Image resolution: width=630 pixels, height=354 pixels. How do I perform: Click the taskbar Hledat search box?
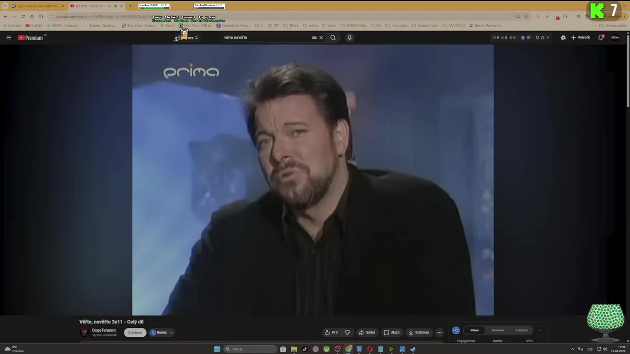click(250, 349)
